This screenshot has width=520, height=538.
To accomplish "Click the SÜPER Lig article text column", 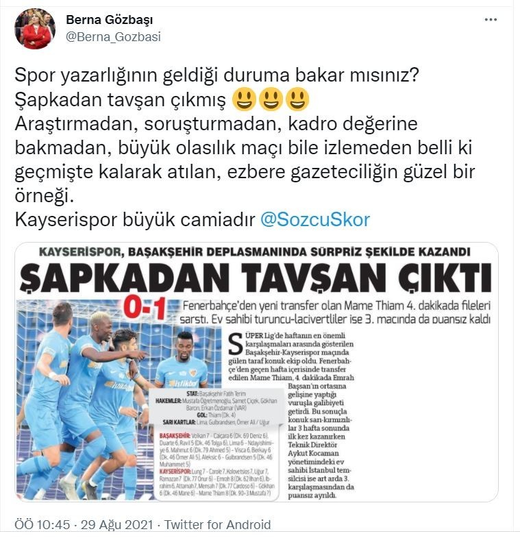I will (x=291, y=415).
